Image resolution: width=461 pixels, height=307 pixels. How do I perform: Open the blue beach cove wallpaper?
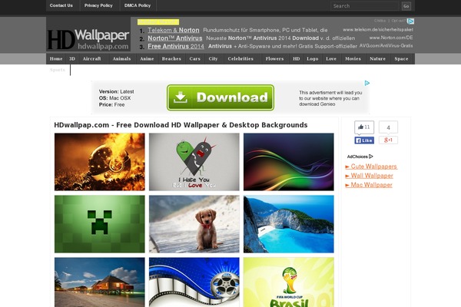pos(289,224)
